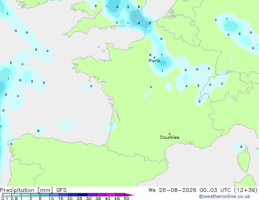Click the legend's over-50 arrow tip
259x200 pixels.
coord(129,195)
